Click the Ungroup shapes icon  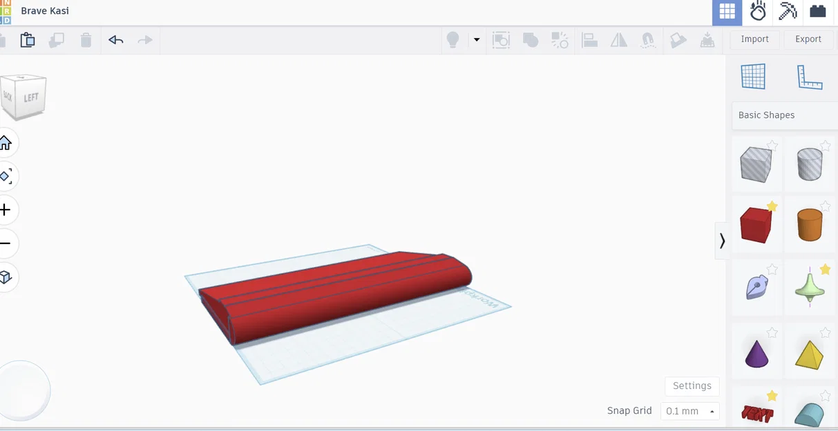point(560,40)
